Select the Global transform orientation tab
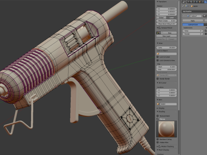This screenshot has height=155, width=207. coord(161,18)
